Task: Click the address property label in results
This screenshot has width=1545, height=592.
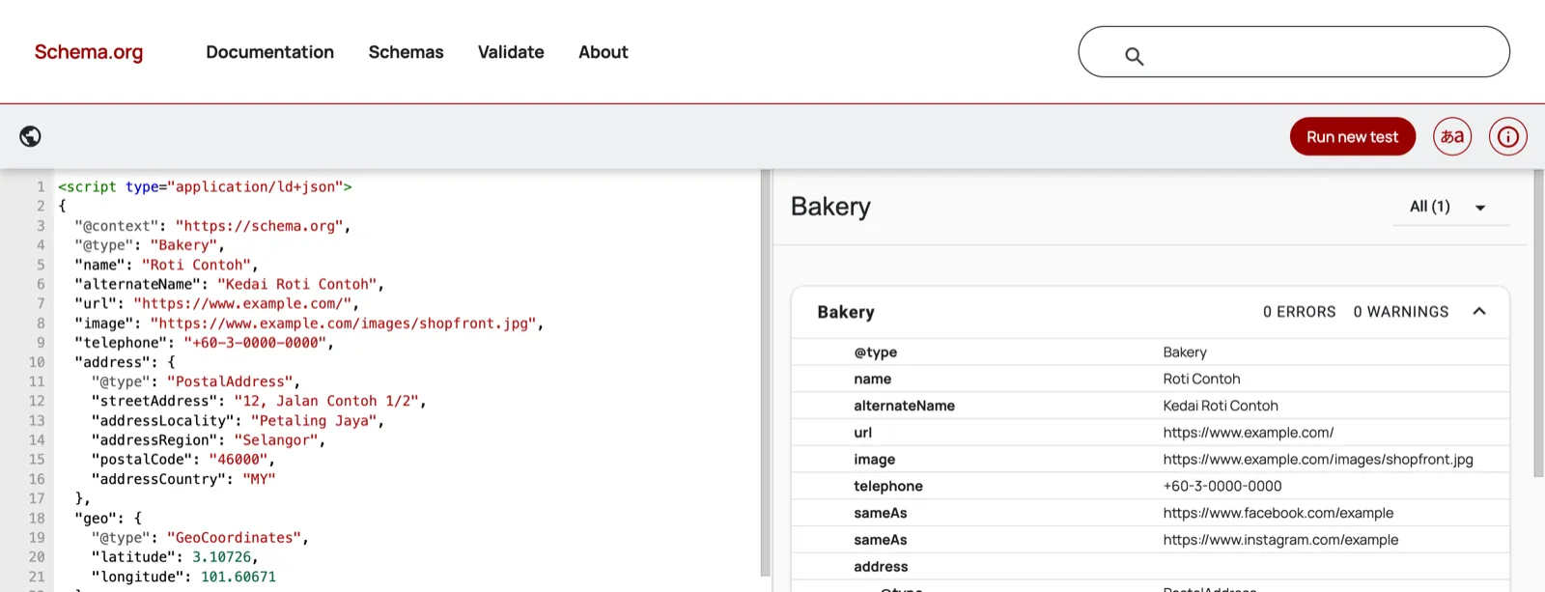Action: pyautogui.click(x=881, y=567)
